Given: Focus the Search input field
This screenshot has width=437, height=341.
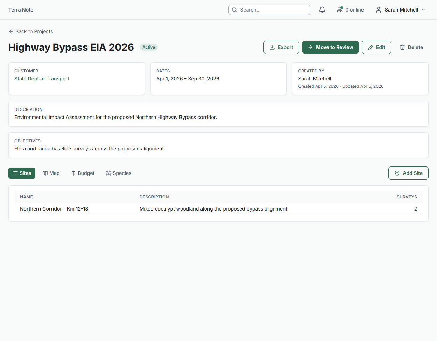Looking at the screenshot, I should pos(273,10).
